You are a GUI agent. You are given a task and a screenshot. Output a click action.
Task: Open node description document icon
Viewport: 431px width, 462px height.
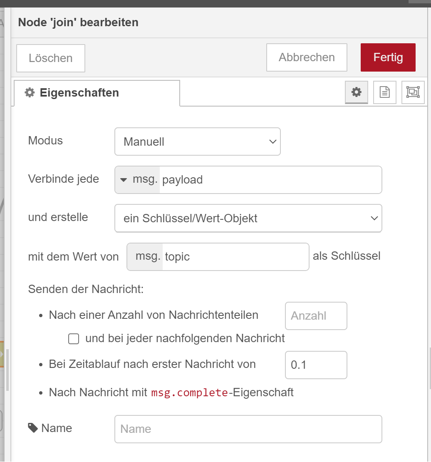[x=385, y=92]
